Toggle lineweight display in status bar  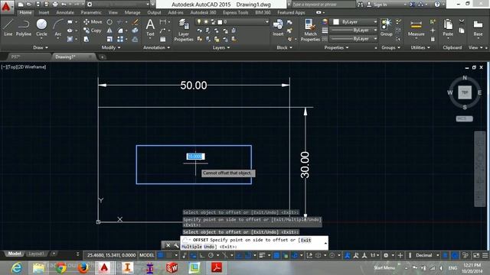pos(262,255)
